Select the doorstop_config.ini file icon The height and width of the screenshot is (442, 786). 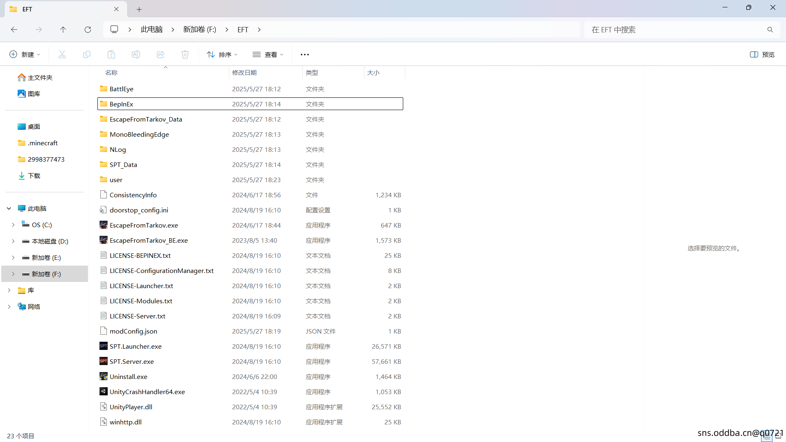point(104,210)
